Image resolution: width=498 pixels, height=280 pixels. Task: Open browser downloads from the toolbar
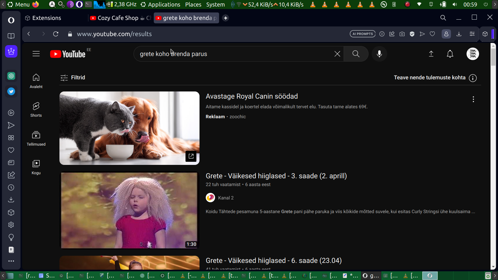click(459, 34)
